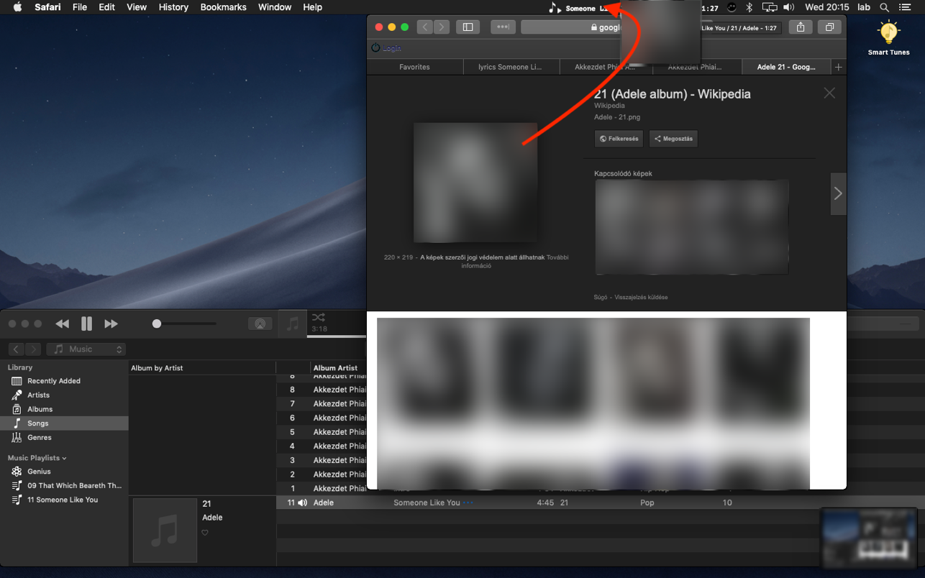Click the related images thumbnails
This screenshot has width=925, height=578.
pyautogui.click(x=692, y=227)
